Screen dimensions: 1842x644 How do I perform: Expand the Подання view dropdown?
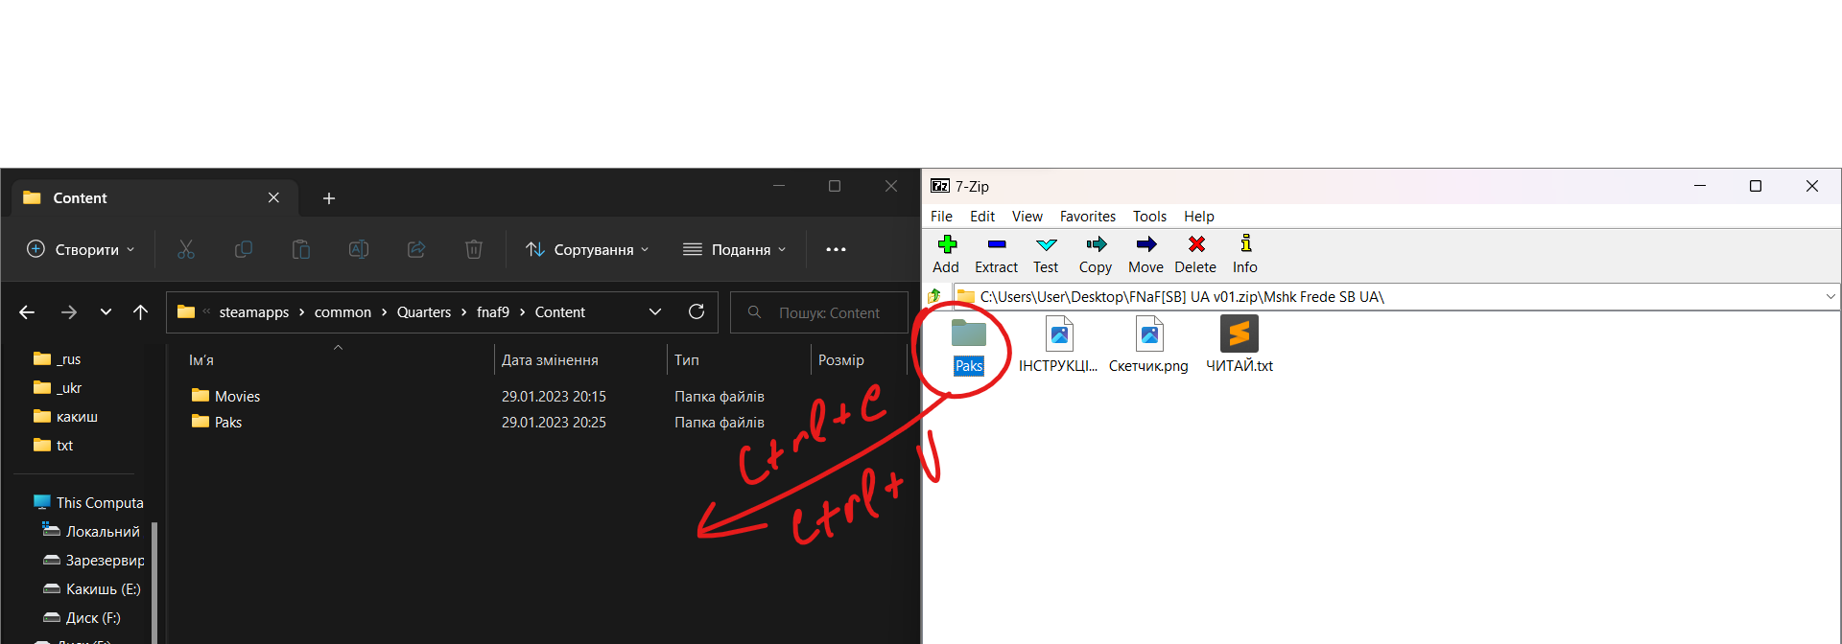(x=735, y=250)
